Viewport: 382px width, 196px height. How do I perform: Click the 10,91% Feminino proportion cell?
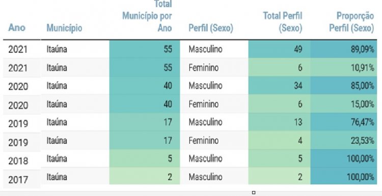point(343,67)
